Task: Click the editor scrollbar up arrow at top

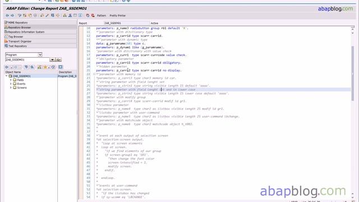Action: tap(353, 29)
